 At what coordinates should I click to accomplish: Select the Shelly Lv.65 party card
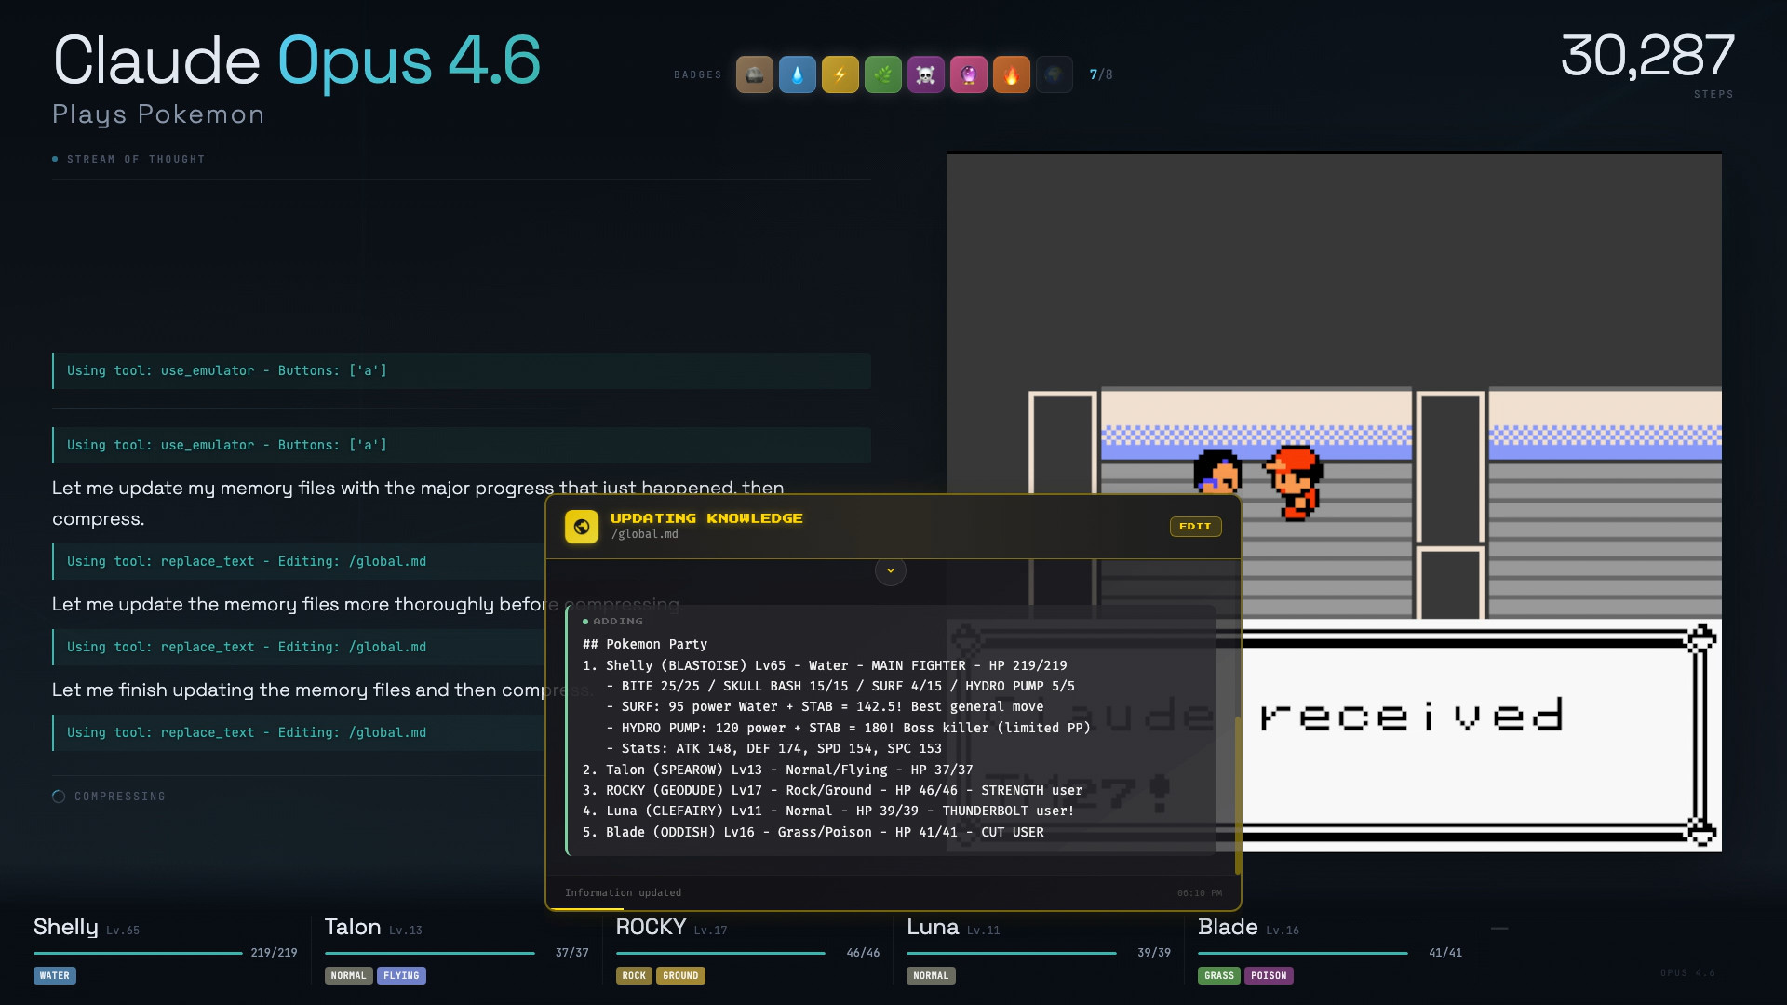pos(166,948)
